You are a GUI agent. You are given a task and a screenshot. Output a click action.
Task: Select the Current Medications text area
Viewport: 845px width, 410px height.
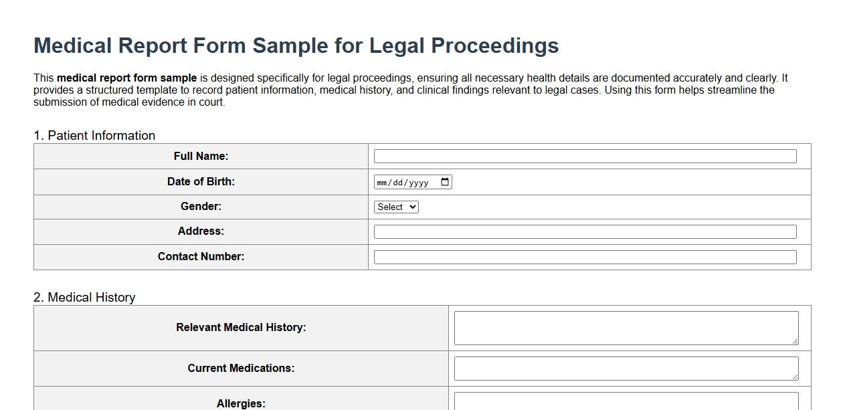[x=626, y=368]
